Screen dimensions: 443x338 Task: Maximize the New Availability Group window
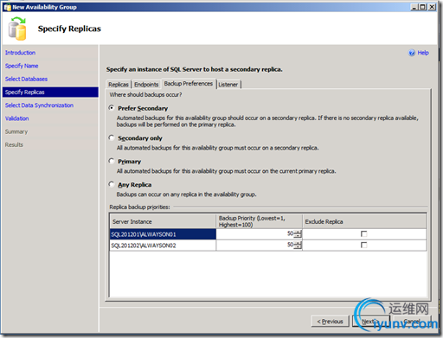tap(423, 7)
